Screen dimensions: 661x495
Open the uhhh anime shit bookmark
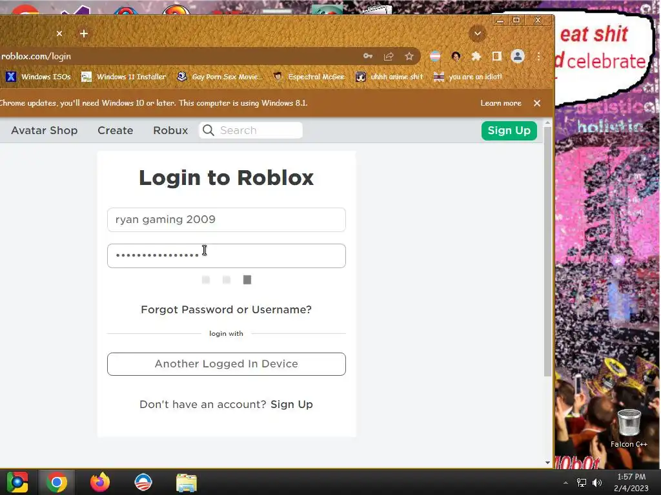pos(389,77)
